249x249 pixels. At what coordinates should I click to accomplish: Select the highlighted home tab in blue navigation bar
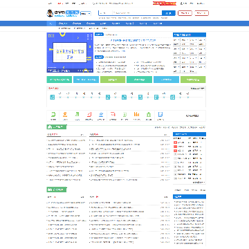pos(51,24)
